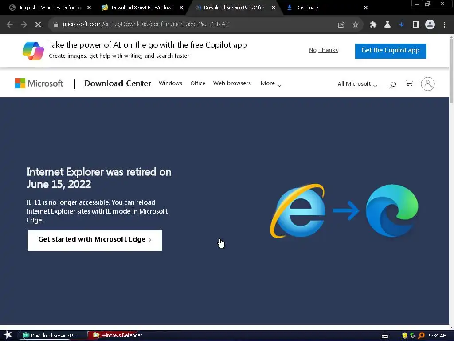Close the Downloads tab

click(366, 8)
